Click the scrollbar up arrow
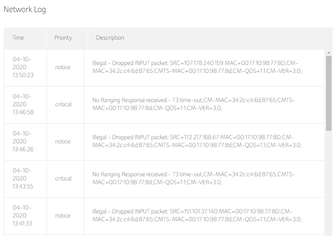 tap(329, 52)
